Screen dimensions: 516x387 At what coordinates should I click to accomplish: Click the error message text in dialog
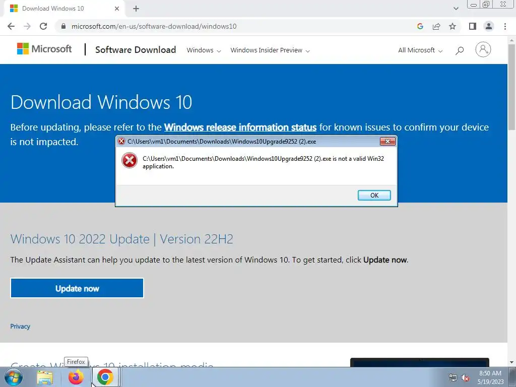click(x=263, y=162)
